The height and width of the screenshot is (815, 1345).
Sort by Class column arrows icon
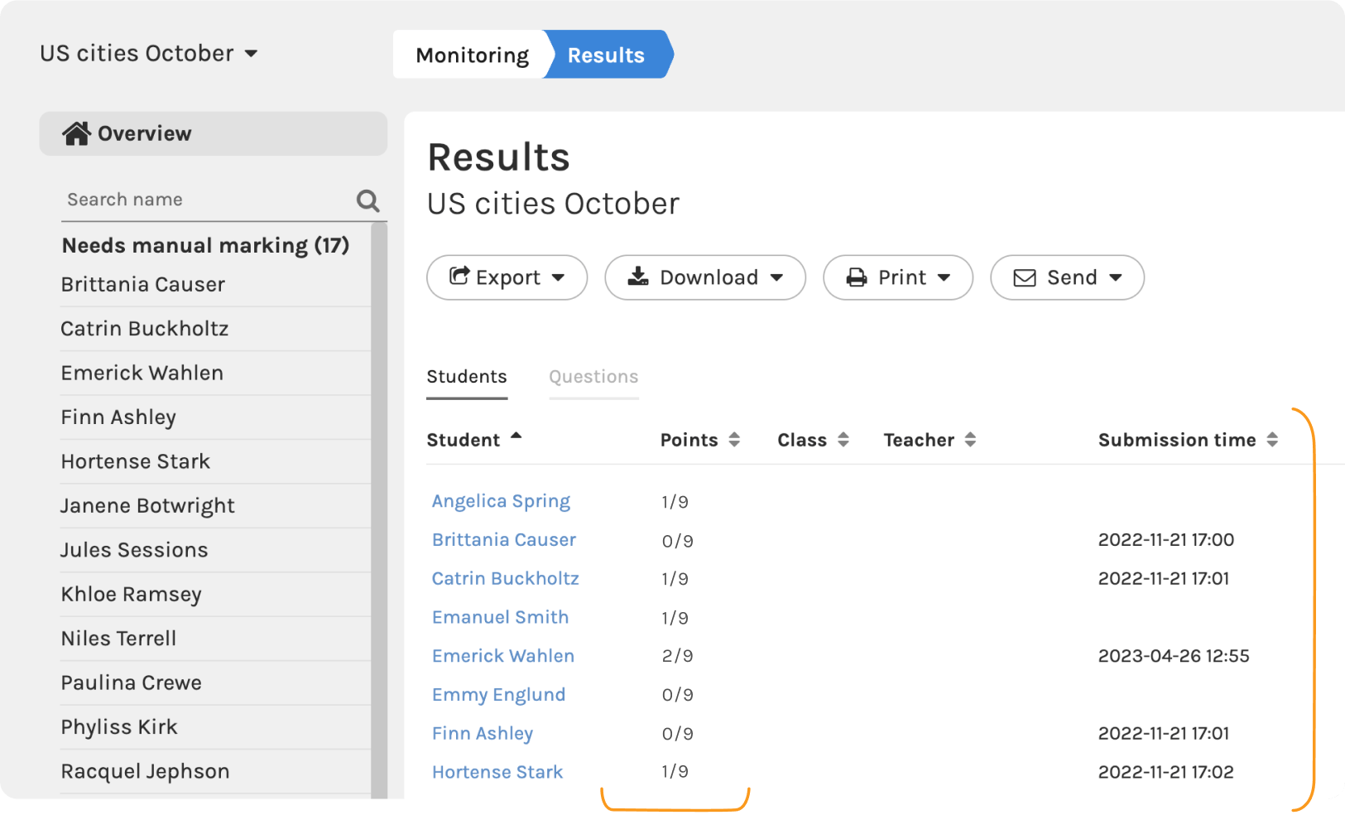pos(843,440)
